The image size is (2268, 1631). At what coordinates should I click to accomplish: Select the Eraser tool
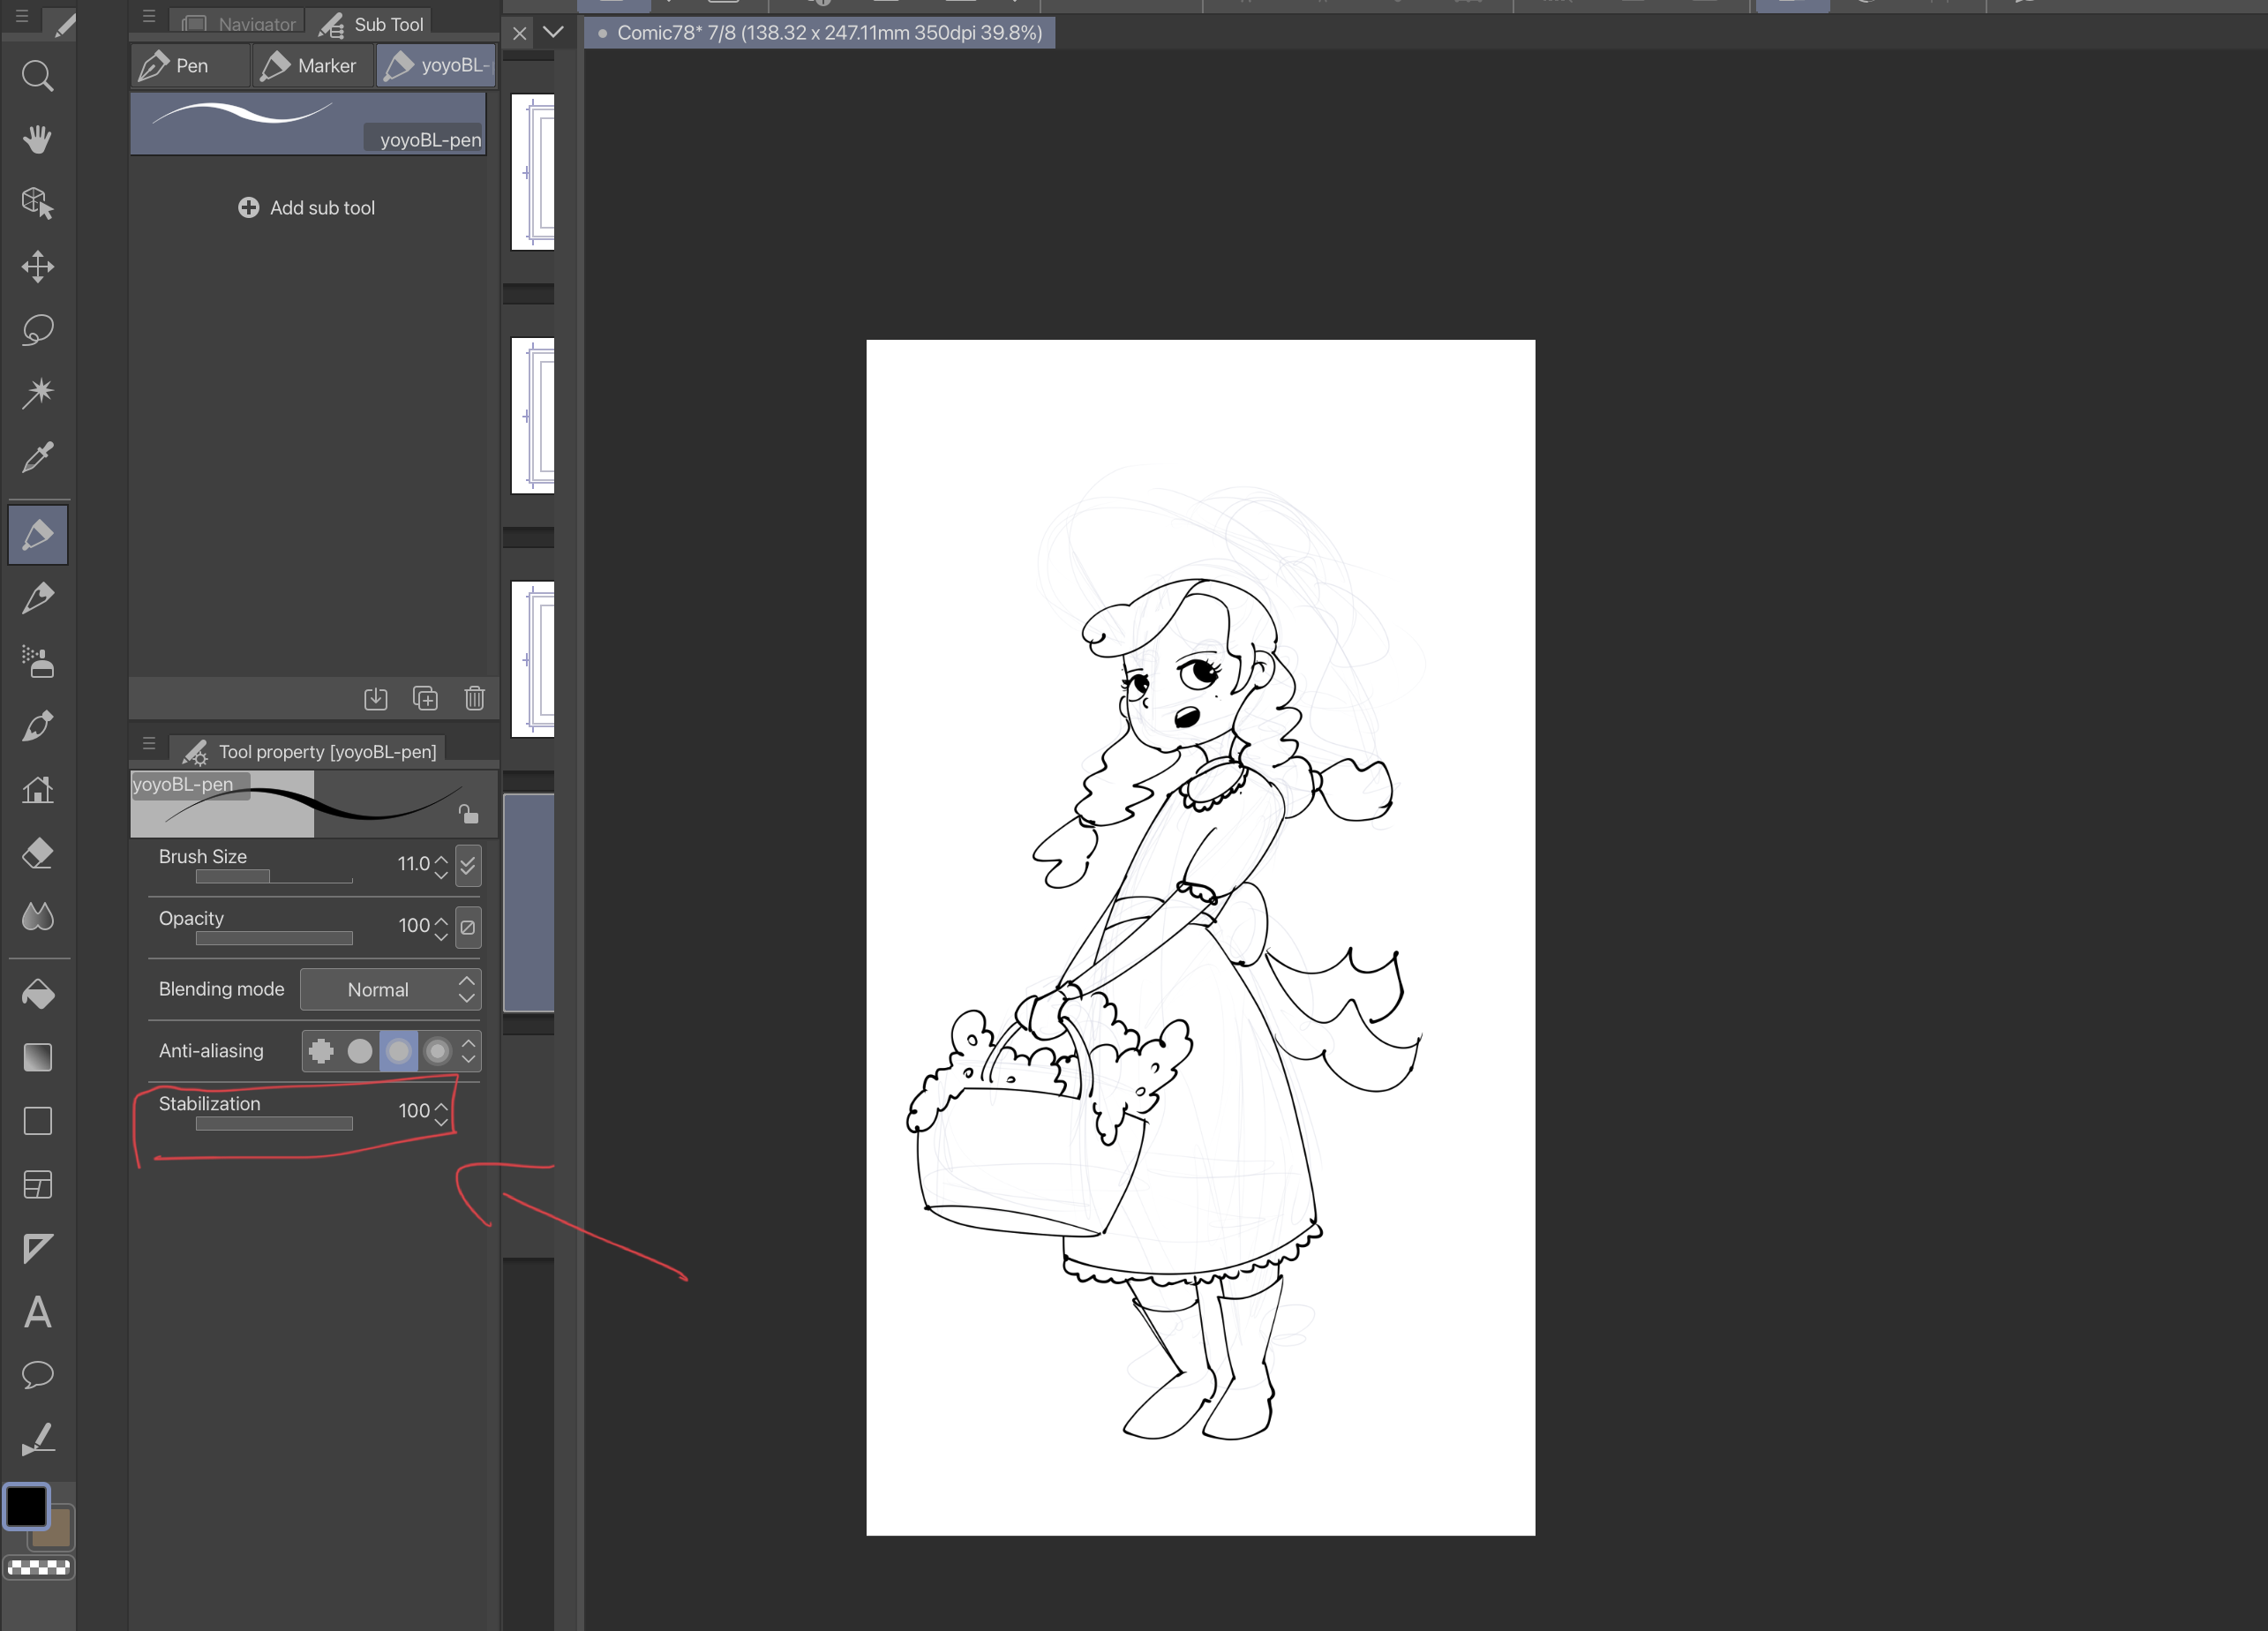coord(37,853)
